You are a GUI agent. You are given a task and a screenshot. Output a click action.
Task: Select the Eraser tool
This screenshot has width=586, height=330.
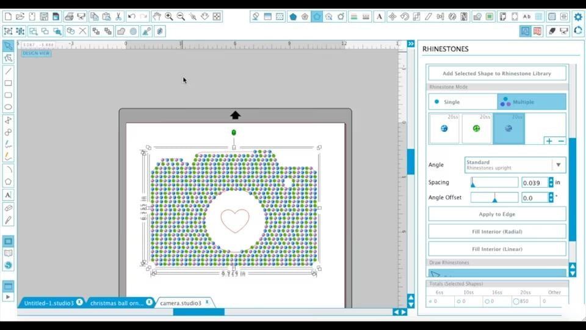pyautogui.click(x=8, y=208)
